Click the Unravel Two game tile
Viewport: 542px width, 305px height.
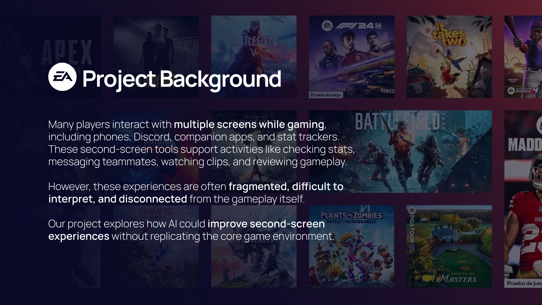tap(156, 246)
